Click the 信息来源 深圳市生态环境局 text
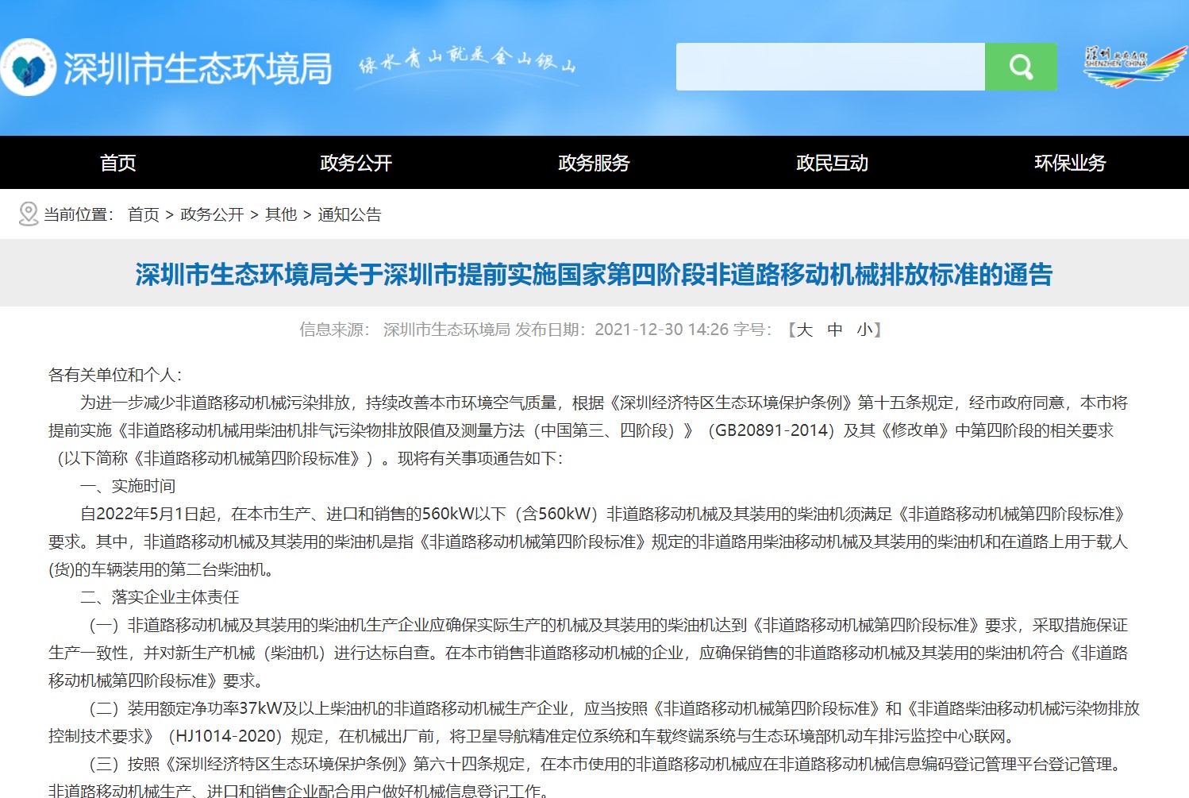Image resolution: width=1189 pixels, height=798 pixels. (x=405, y=330)
